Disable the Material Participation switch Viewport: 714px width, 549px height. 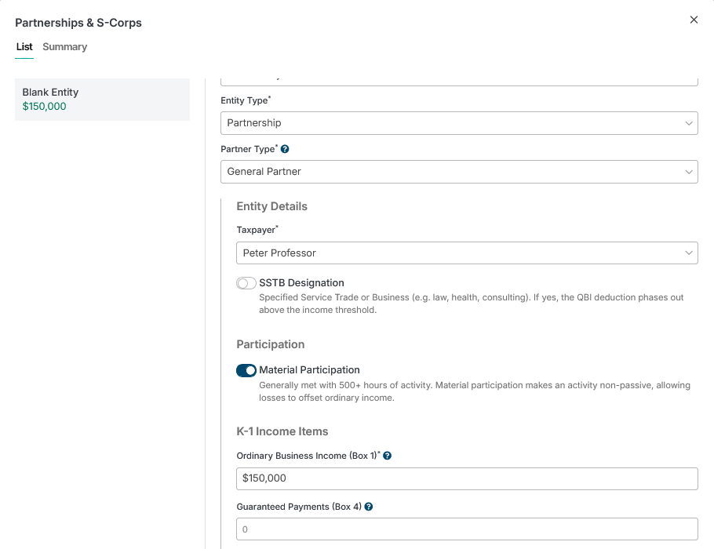pyautogui.click(x=246, y=370)
